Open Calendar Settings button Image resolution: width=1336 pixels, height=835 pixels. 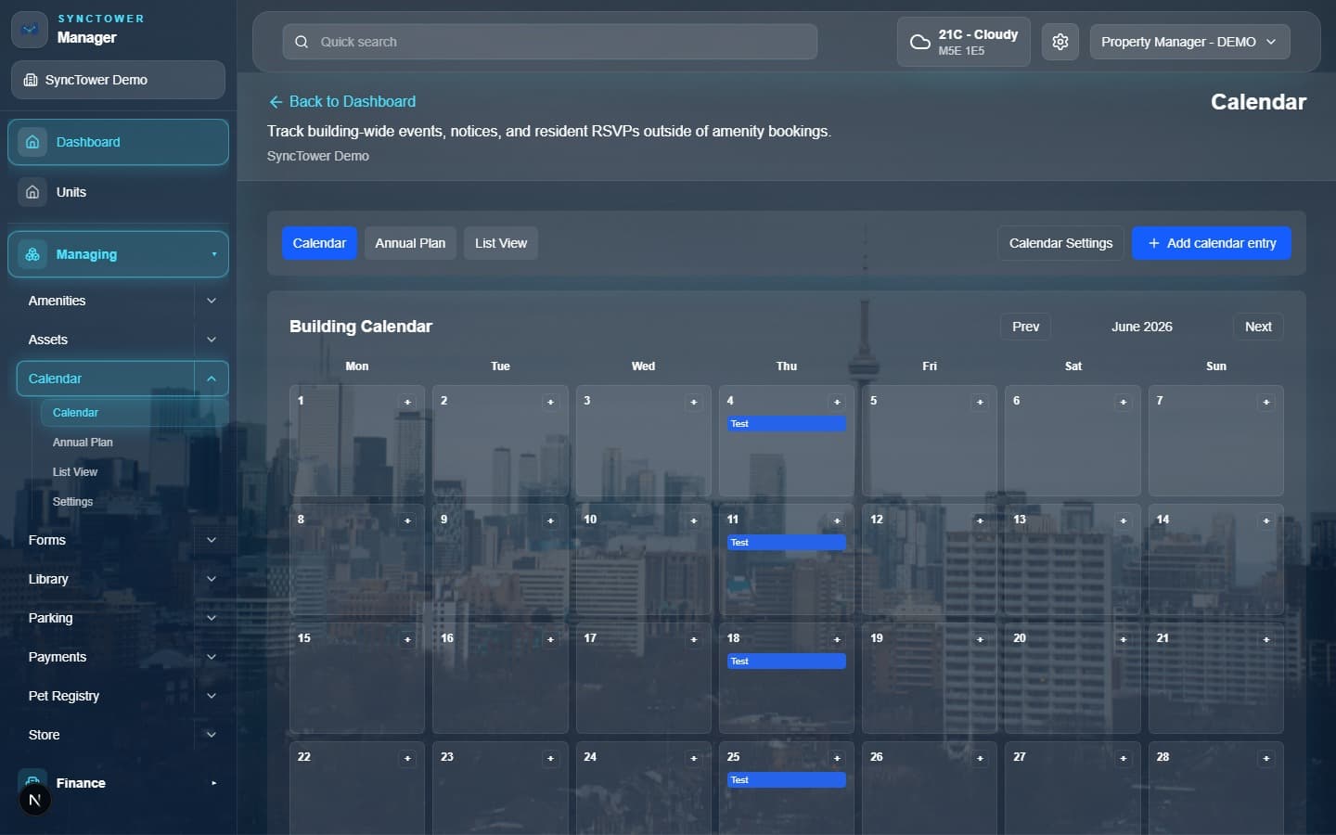click(1060, 243)
